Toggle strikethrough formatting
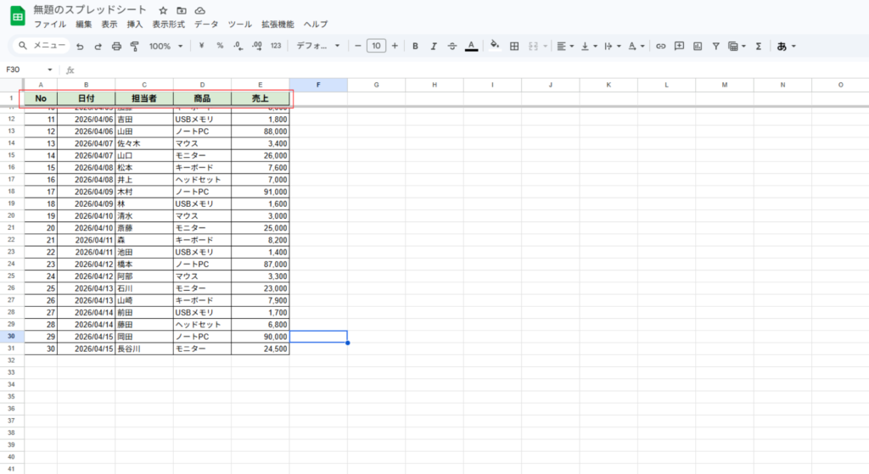This screenshot has width=869, height=474. click(451, 46)
